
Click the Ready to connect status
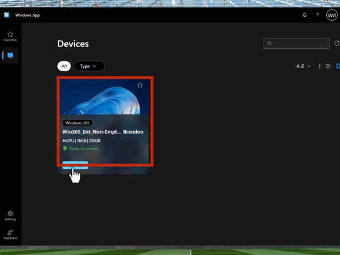tap(81, 149)
